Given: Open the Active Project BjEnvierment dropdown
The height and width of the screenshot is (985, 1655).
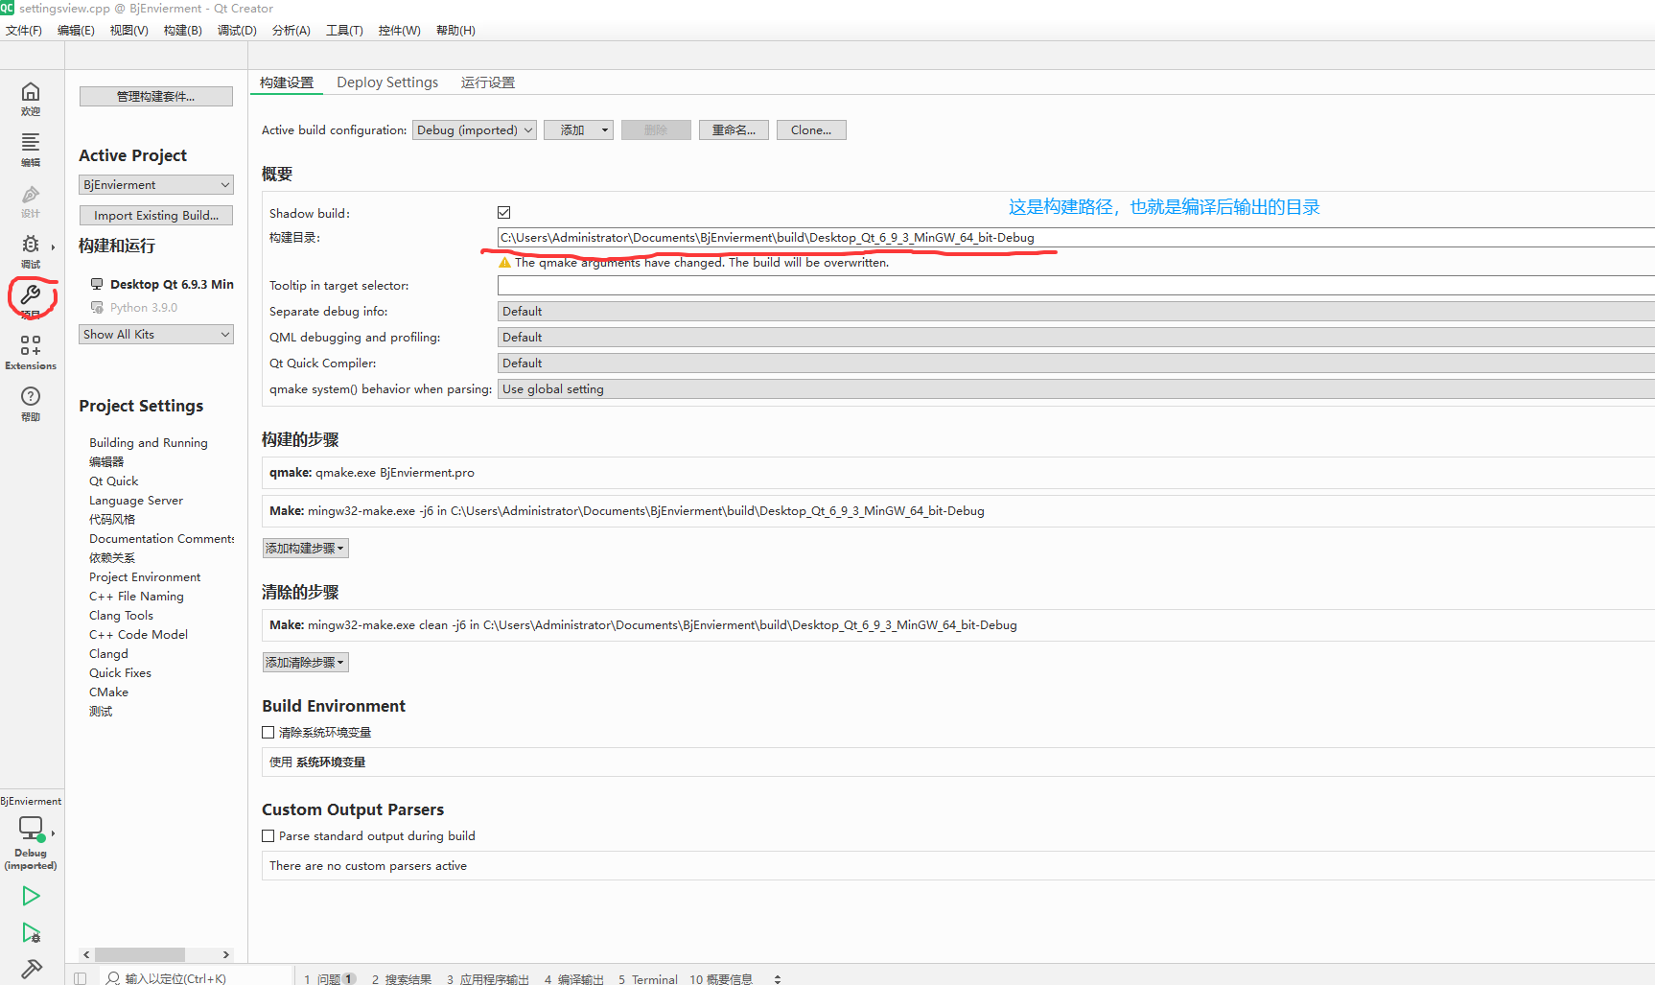Looking at the screenshot, I should coord(156,185).
